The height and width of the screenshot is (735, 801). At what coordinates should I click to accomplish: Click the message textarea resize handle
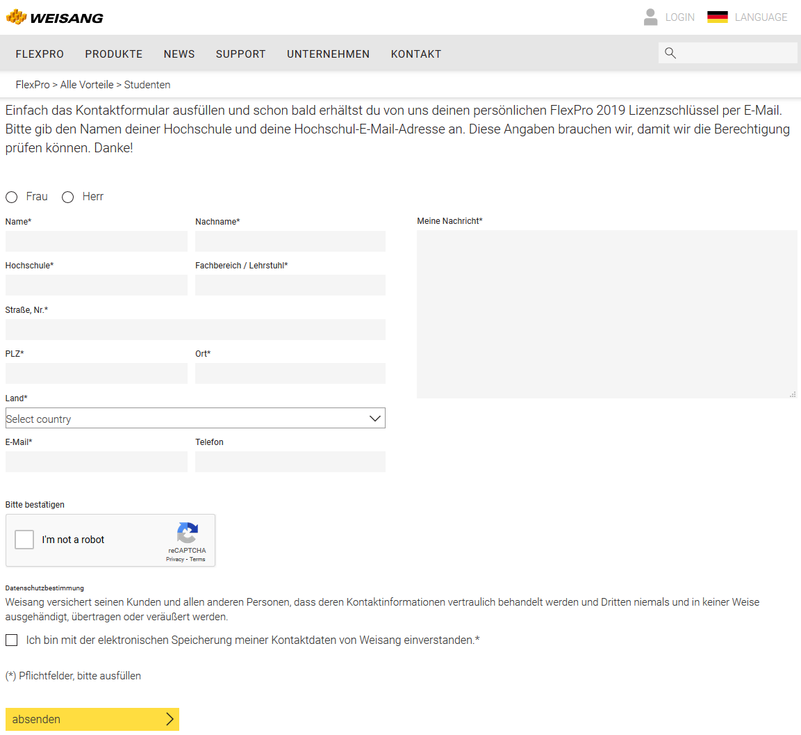coord(792,394)
